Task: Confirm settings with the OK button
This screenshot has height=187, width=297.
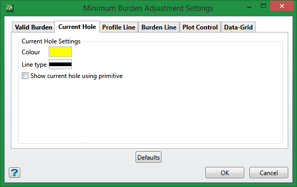Action: point(225,173)
